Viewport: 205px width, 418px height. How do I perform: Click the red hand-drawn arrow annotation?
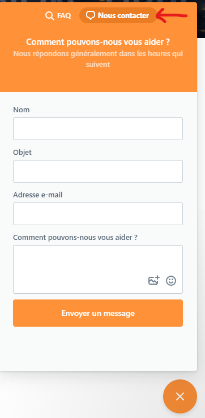172,15
